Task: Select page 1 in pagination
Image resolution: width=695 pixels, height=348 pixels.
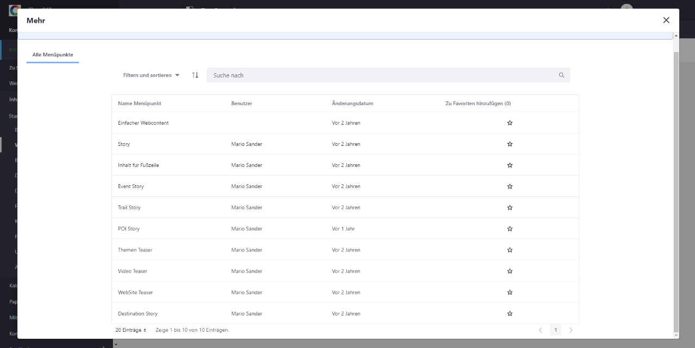Action: (555, 330)
